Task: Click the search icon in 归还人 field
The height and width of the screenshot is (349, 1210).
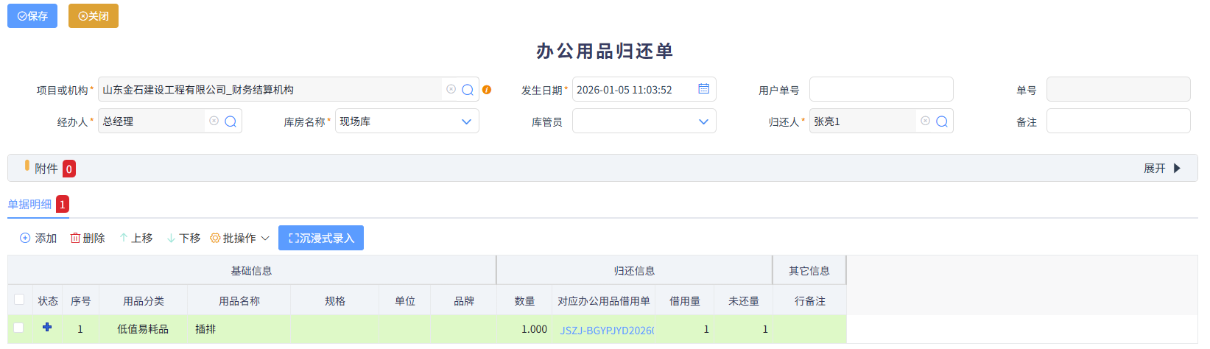Action: click(942, 121)
